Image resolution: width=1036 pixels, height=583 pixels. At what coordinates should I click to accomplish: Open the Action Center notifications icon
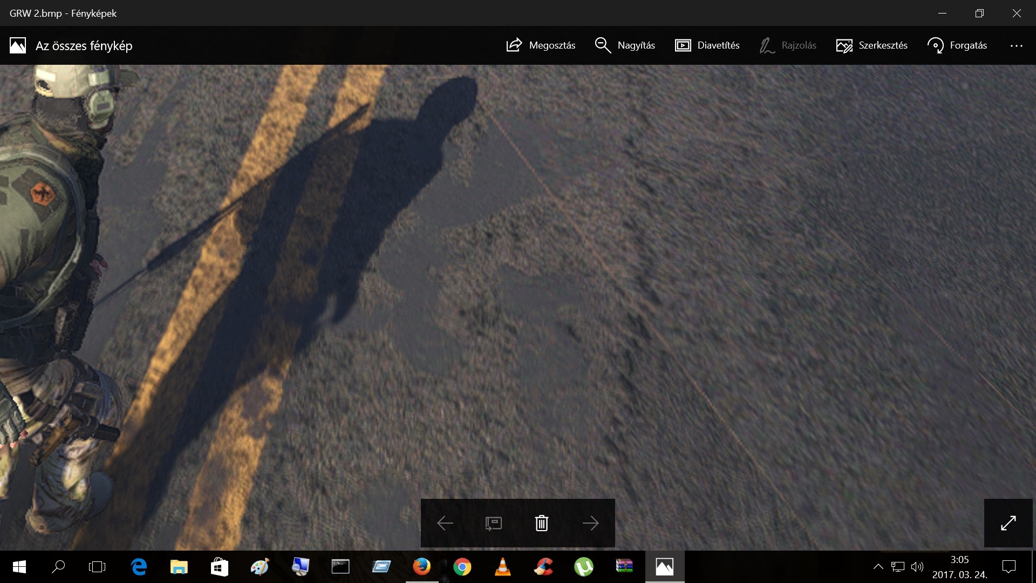(x=1008, y=567)
